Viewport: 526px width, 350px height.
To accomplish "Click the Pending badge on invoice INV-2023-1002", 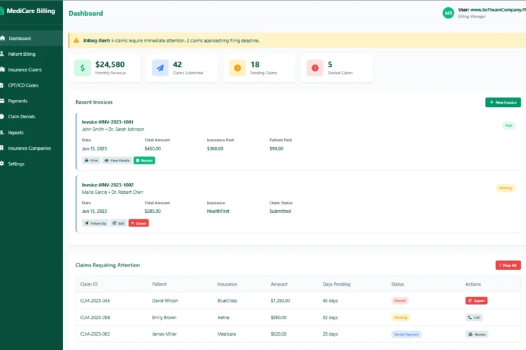I will 505,188.
